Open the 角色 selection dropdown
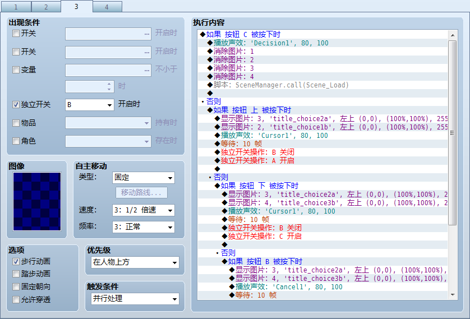This screenshot has width=470, height=319. point(108,141)
